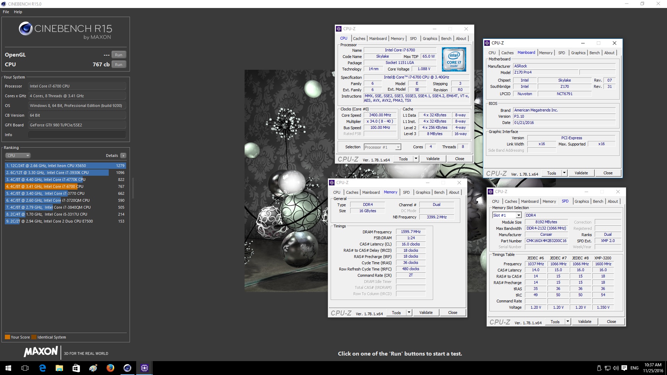667x375 pixels.
Task: Select the Core 2 Duo E7500 ranking row
Action: click(x=65, y=221)
